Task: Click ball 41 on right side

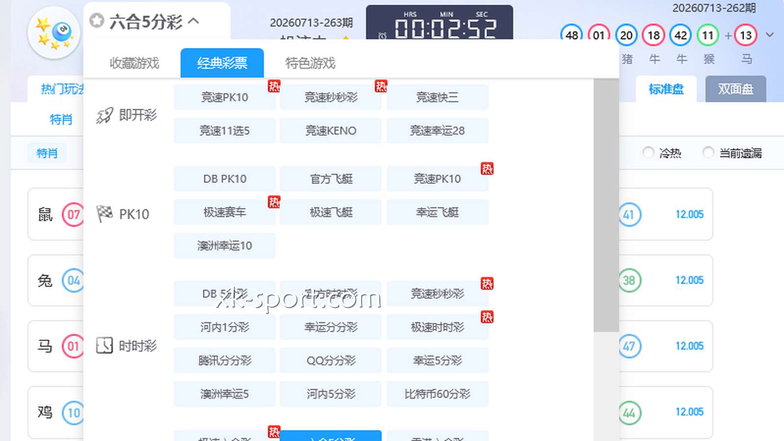Action: (629, 214)
